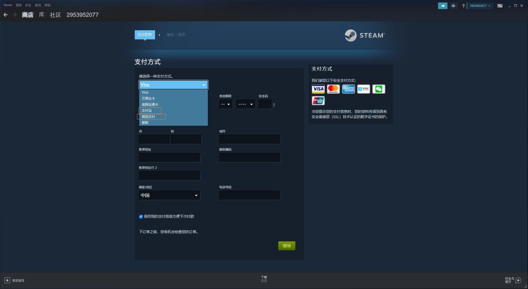Click the first name 名 input field
This screenshot has width=528, height=289.
[154, 139]
